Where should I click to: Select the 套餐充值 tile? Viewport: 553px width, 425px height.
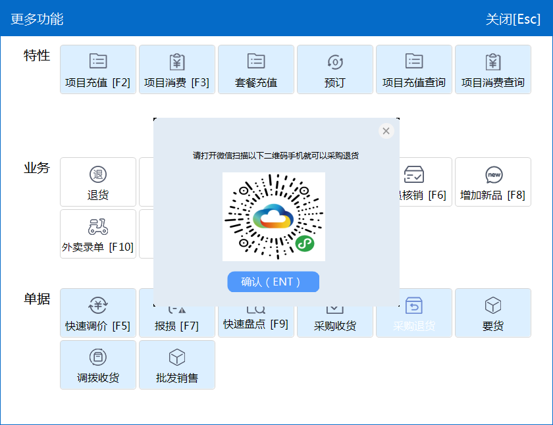coord(256,70)
